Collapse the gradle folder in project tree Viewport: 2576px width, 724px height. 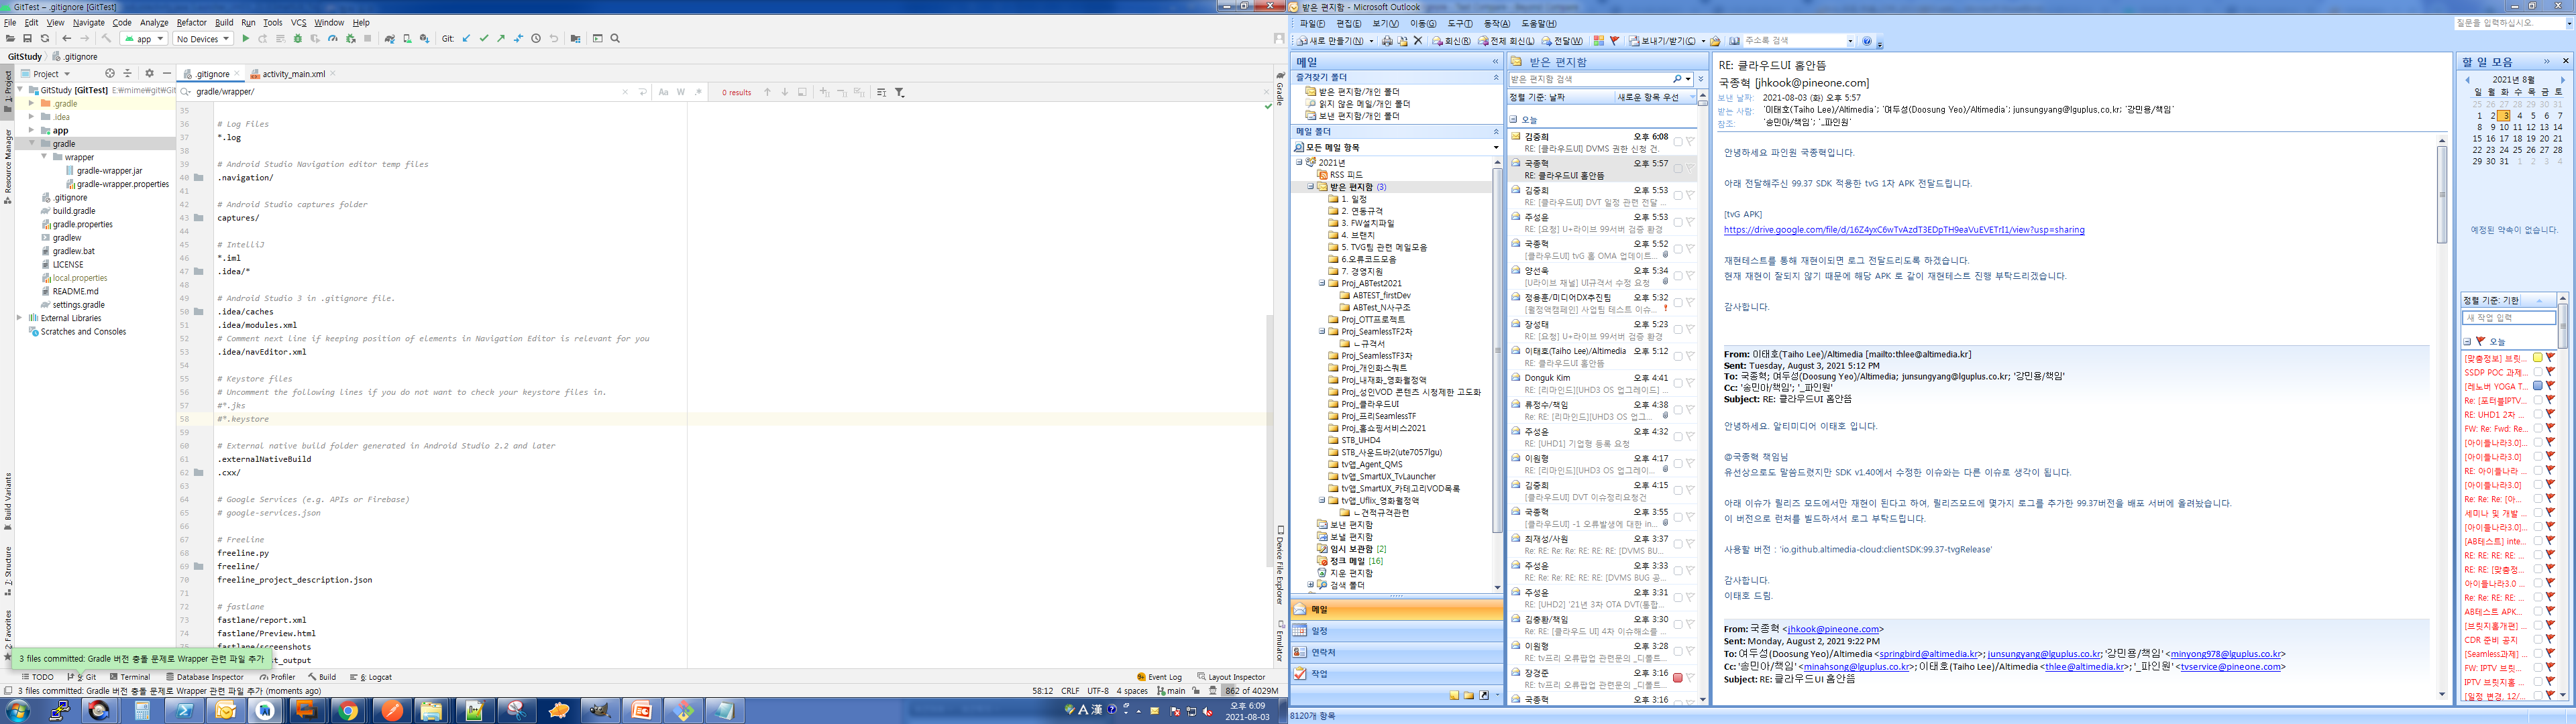(32, 144)
